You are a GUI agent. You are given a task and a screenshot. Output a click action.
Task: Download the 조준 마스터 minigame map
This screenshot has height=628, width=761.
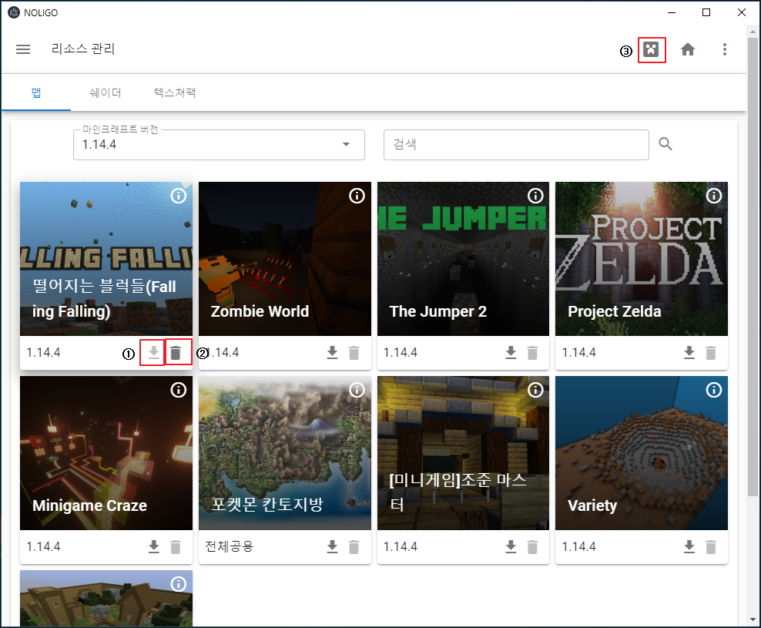click(x=511, y=546)
